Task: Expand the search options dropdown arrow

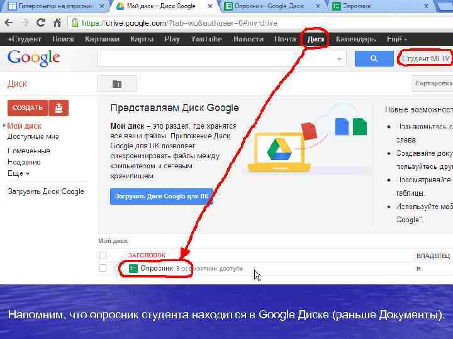Action: click(x=340, y=59)
